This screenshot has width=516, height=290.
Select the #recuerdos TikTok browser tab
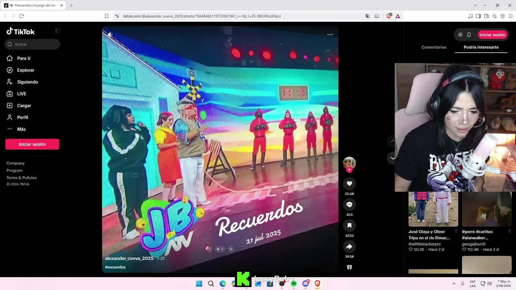[34, 5]
